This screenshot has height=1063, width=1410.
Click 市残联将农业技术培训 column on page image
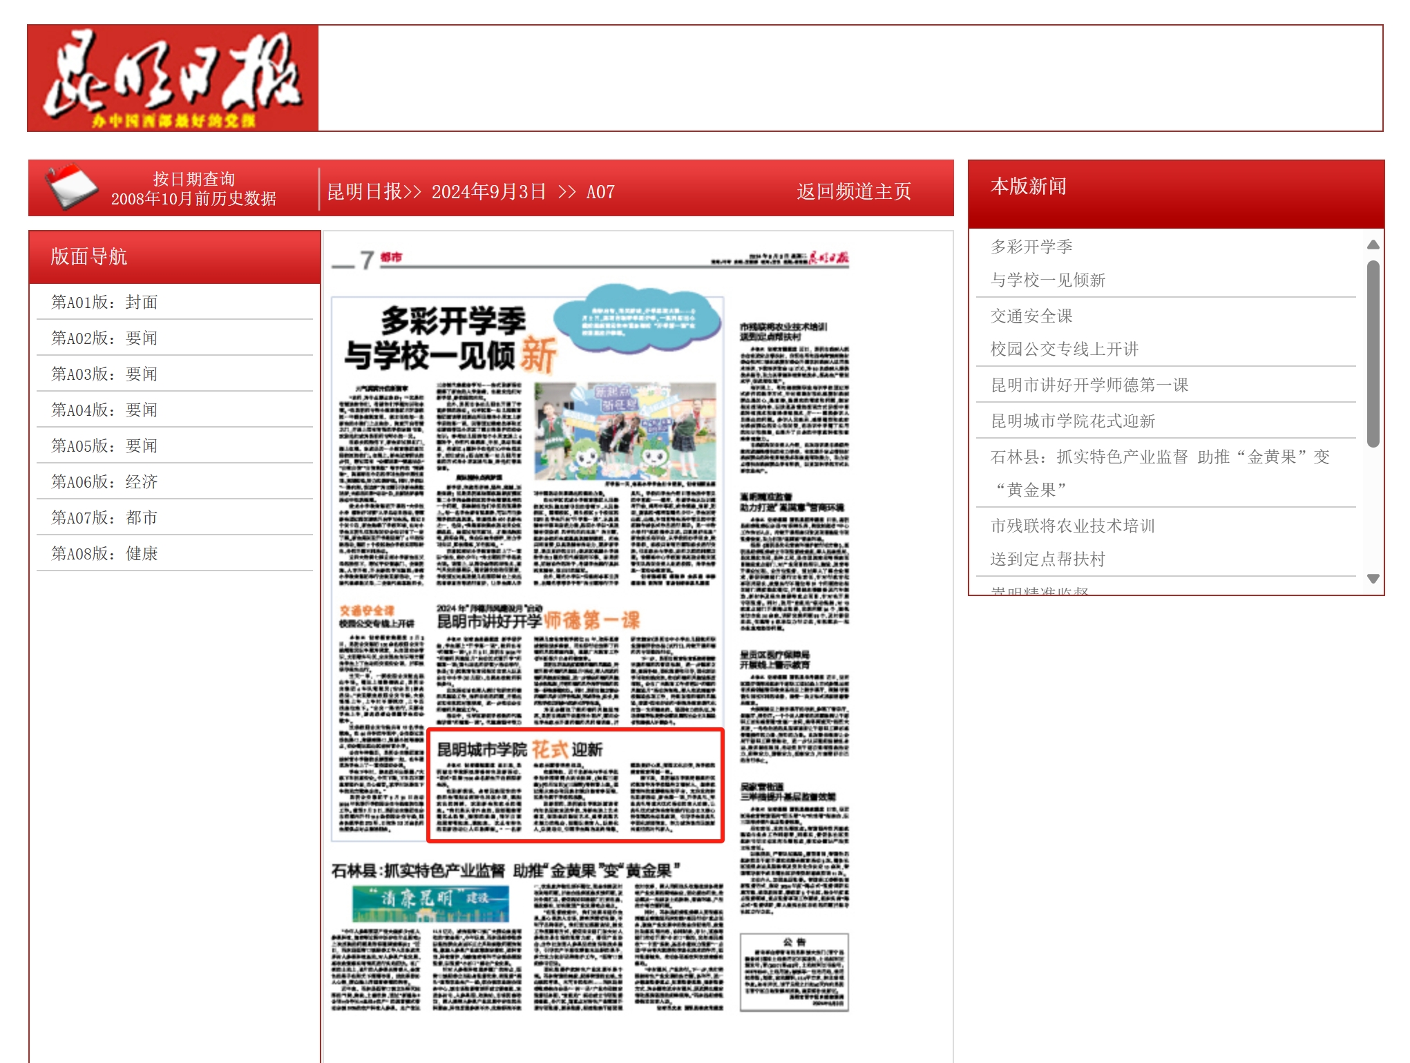click(x=794, y=397)
